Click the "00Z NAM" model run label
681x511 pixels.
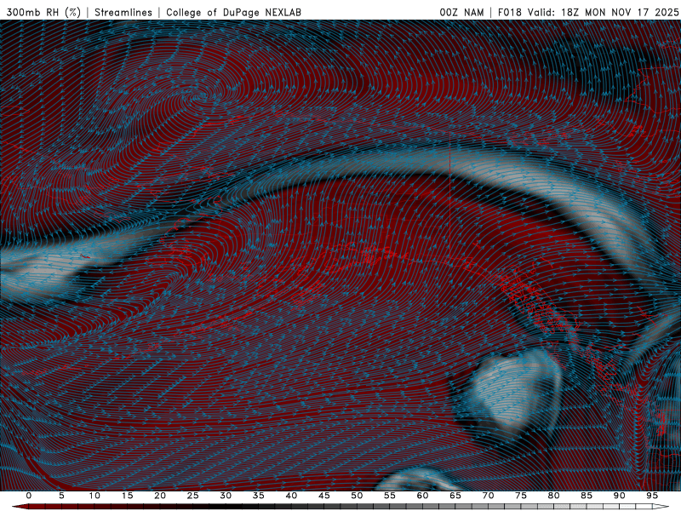(x=461, y=13)
